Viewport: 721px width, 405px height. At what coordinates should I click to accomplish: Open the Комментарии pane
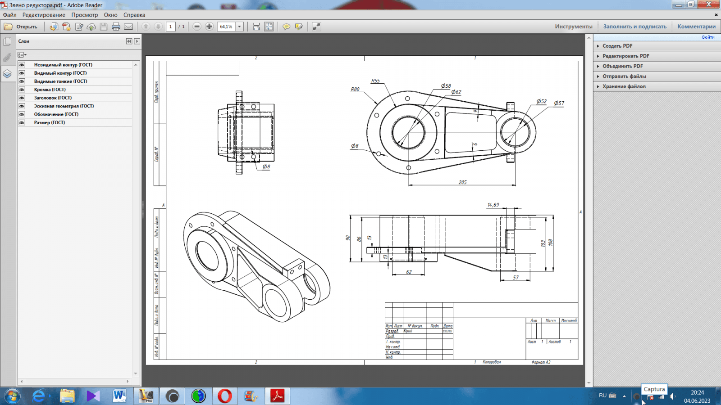(696, 27)
